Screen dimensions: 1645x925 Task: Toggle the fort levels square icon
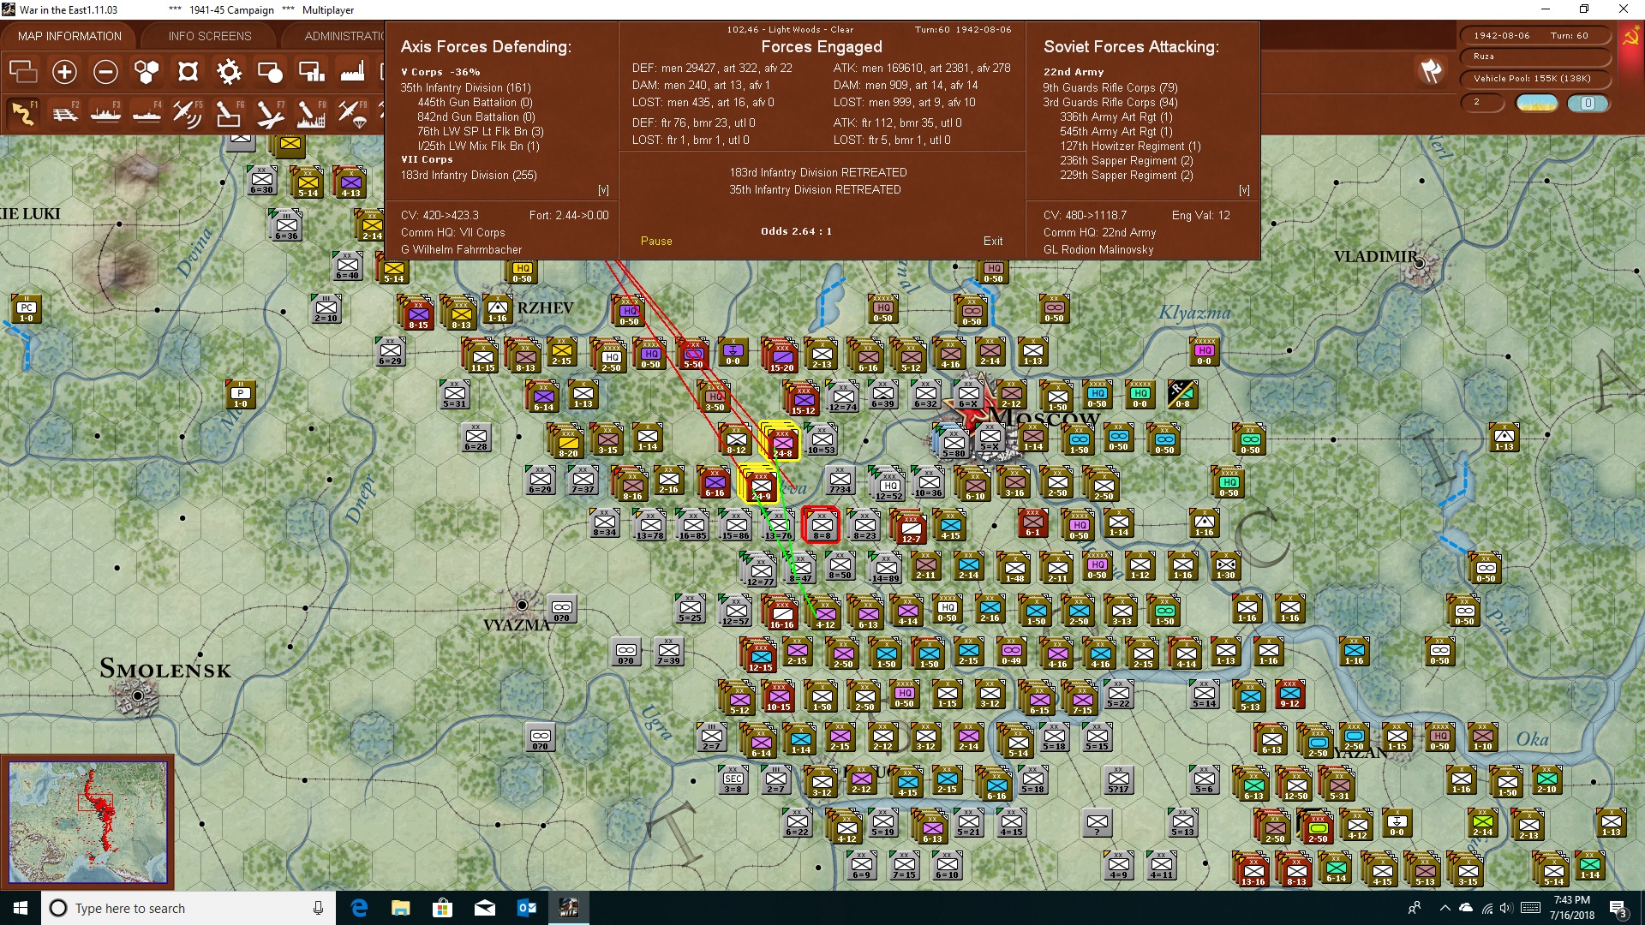(x=188, y=72)
